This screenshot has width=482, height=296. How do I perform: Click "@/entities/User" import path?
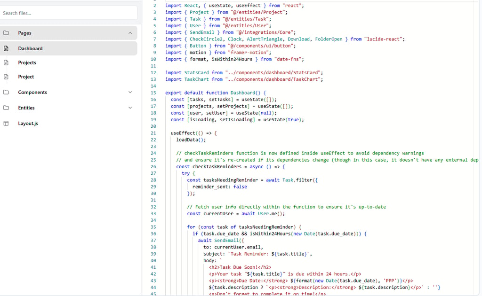click(246, 26)
